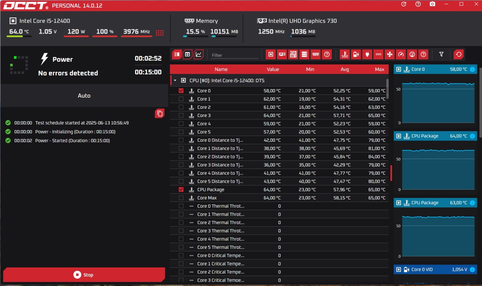Click the power plug filter icon
This screenshot has height=286, width=482.
(367, 55)
